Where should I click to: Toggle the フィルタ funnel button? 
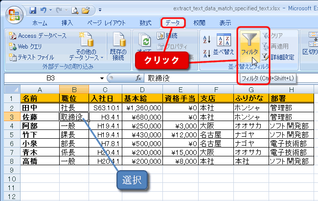tap(250, 46)
